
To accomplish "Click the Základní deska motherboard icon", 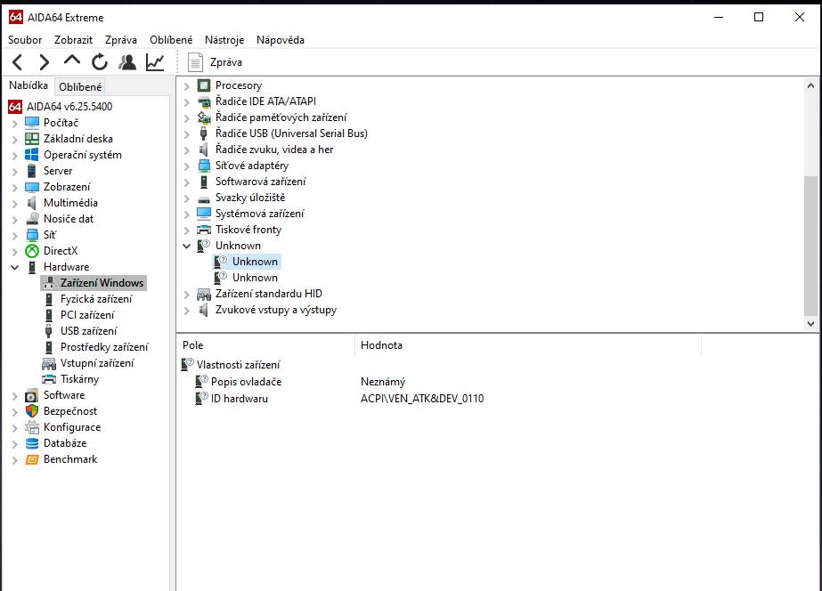I will (32, 139).
